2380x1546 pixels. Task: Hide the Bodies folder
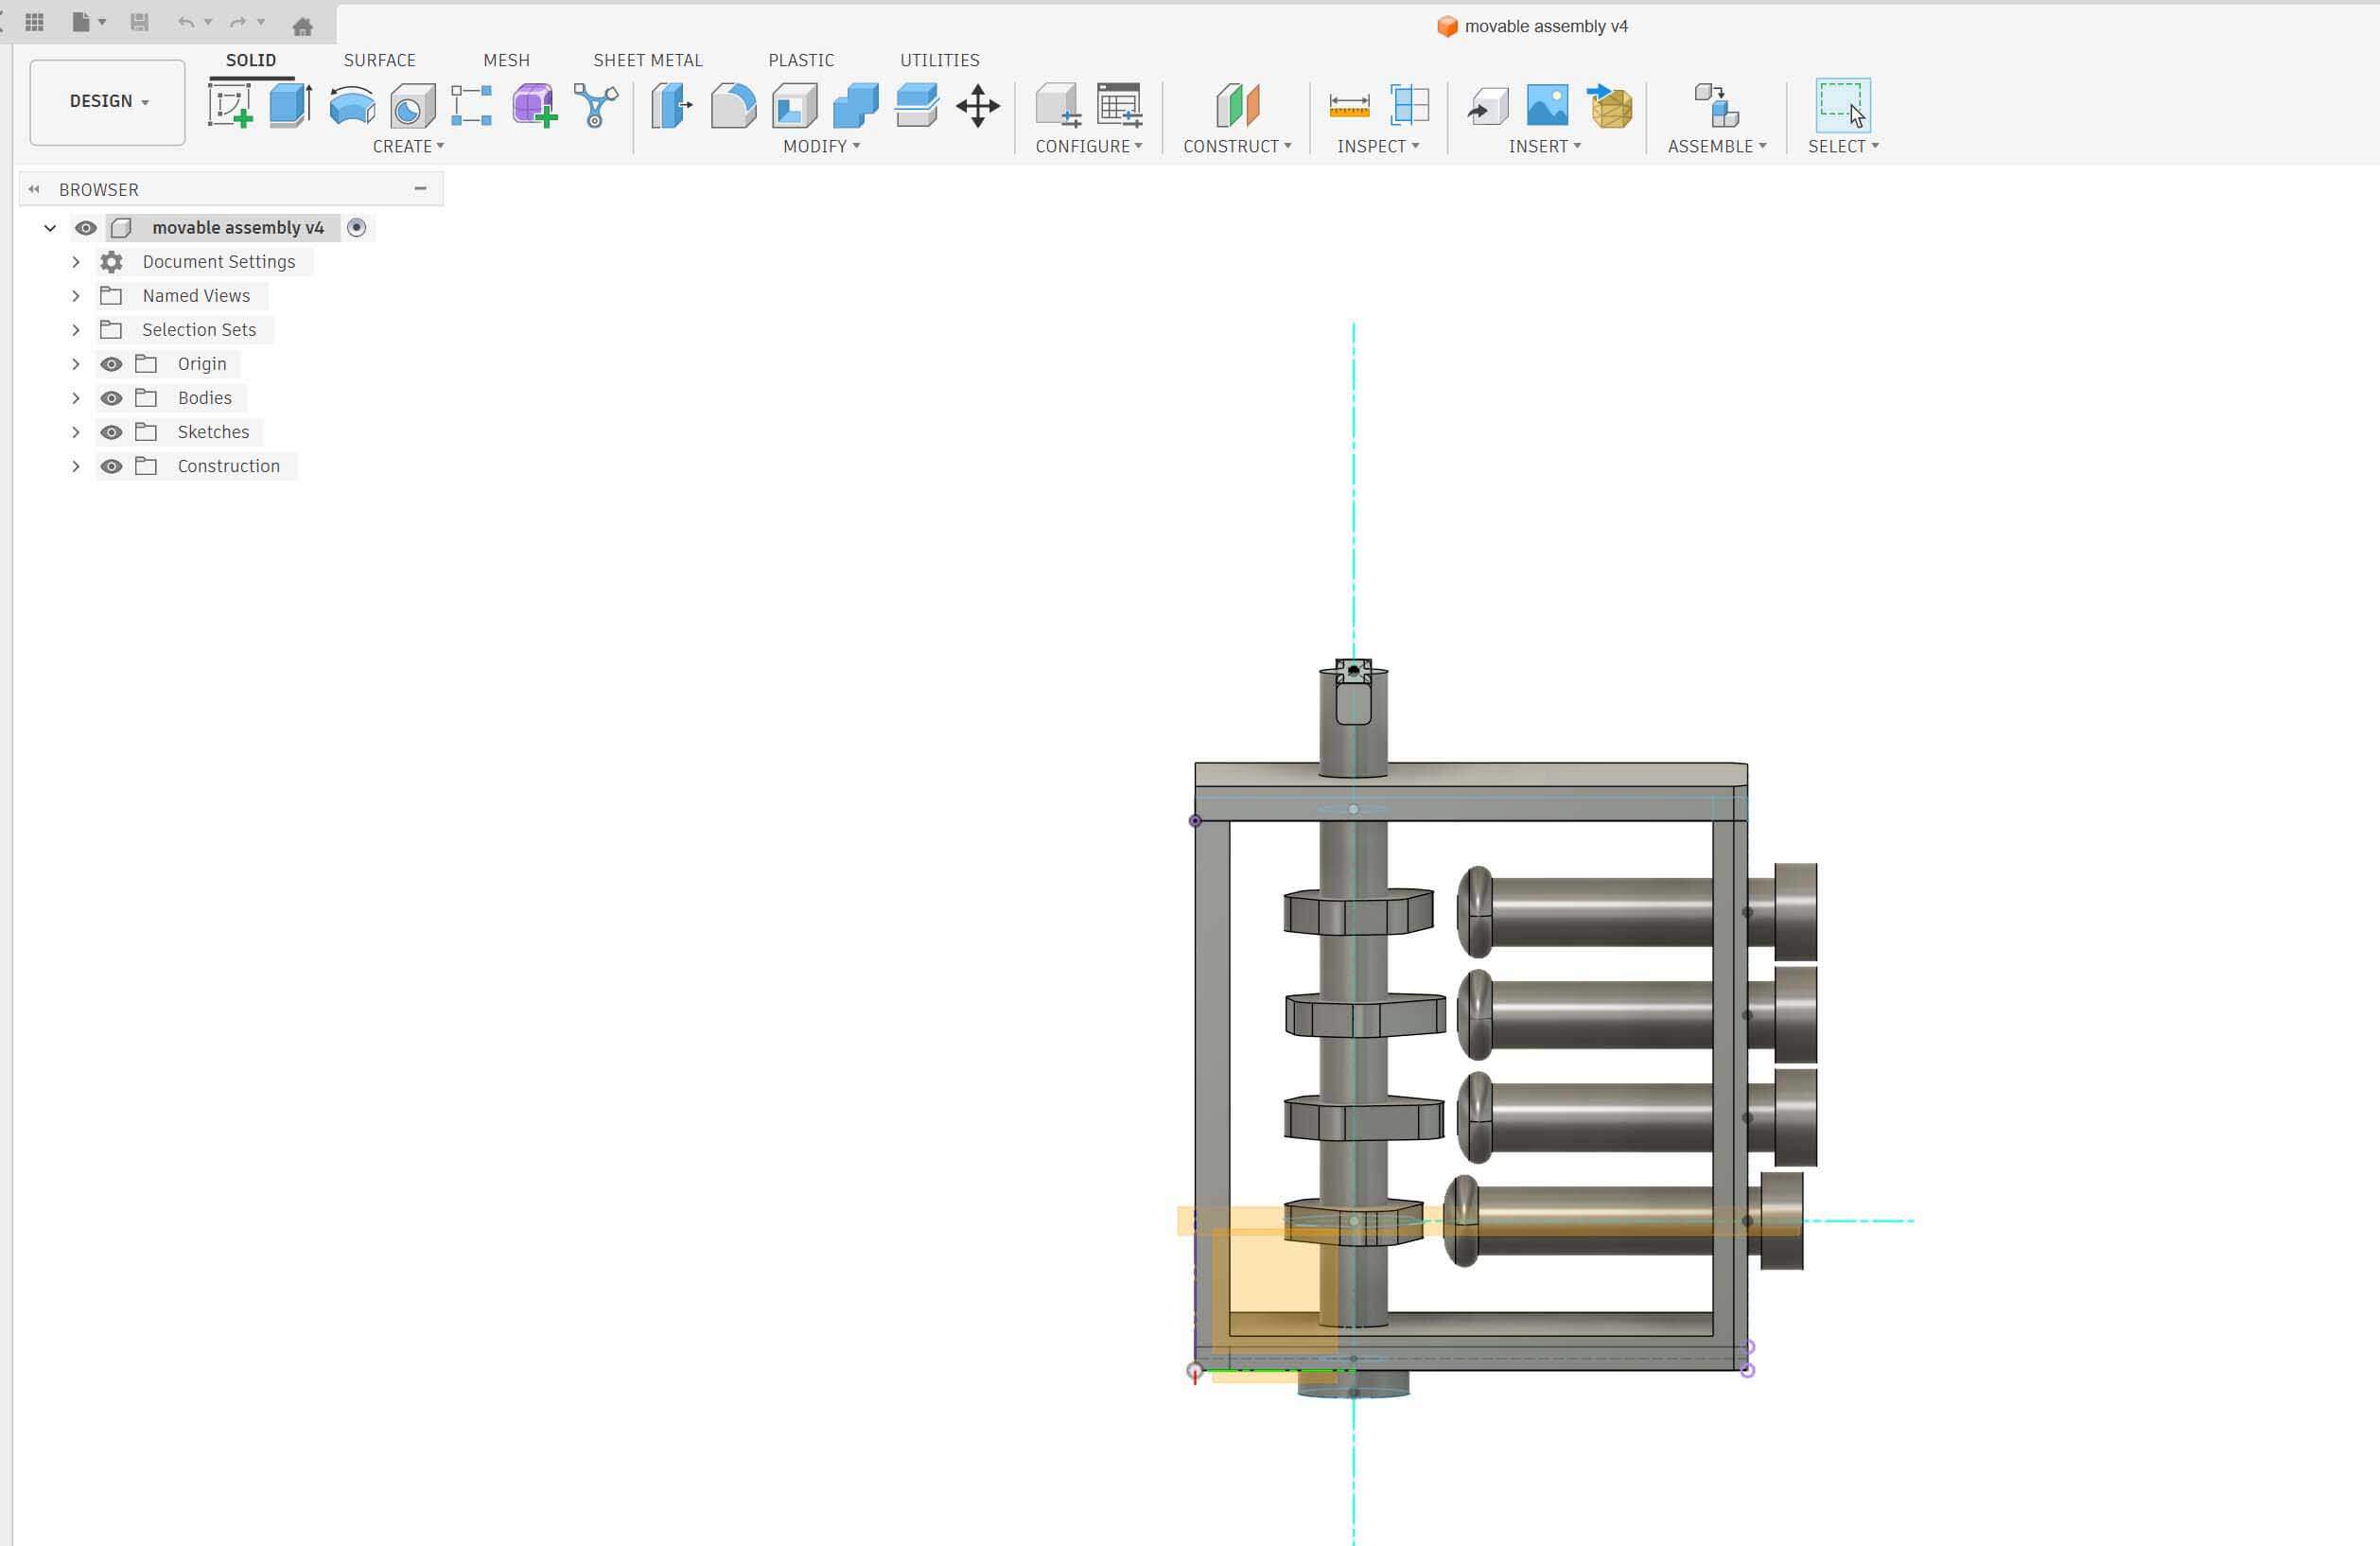pos(111,397)
